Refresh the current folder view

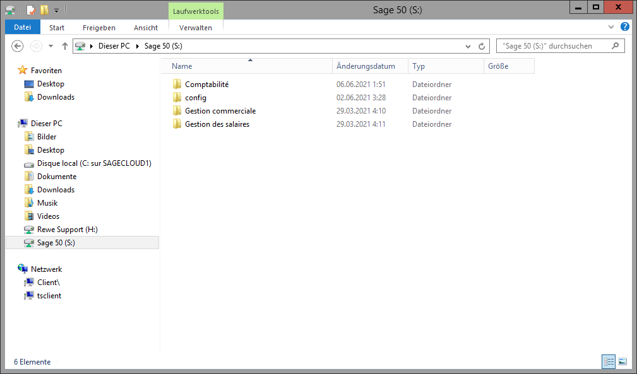click(x=482, y=46)
